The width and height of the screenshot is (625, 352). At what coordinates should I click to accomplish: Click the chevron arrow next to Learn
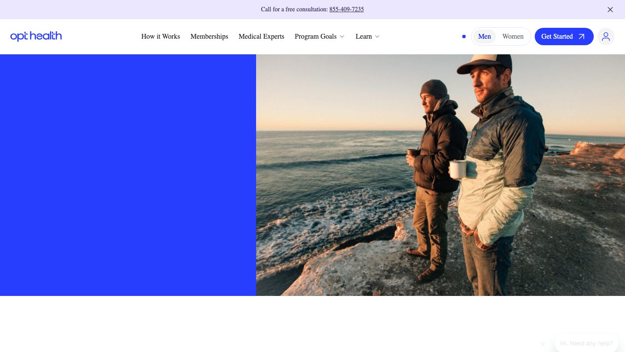pyautogui.click(x=377, y=37)
